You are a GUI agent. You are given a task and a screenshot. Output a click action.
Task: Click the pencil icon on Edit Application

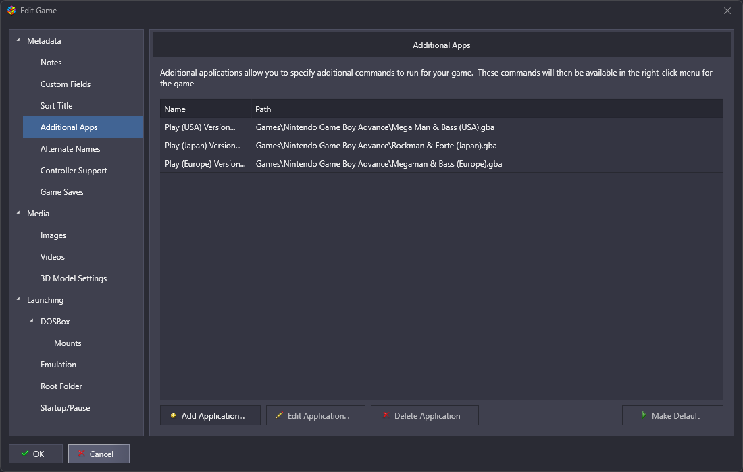[279, 415]
